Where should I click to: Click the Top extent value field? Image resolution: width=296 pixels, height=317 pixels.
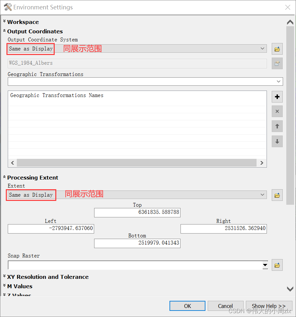[x=137, y=213]
